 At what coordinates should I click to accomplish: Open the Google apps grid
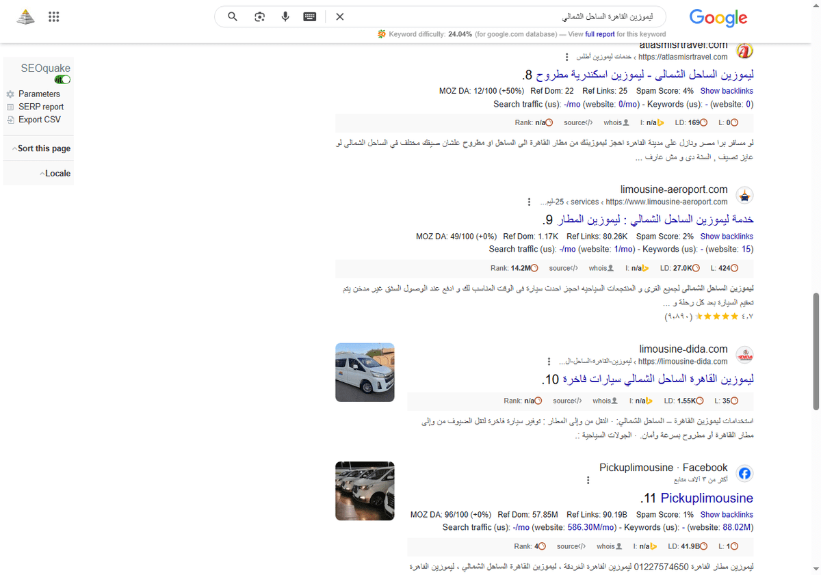pos(53,16)
